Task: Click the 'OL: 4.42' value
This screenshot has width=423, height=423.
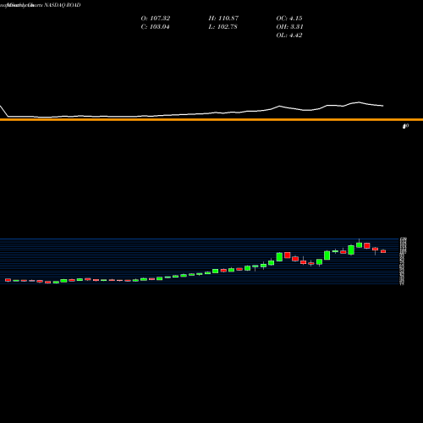Action: click(x=289, y=36)
